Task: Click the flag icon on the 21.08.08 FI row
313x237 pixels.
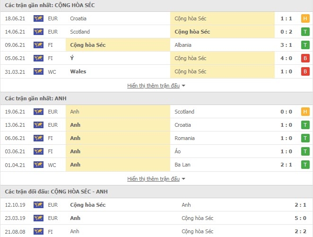Action: coord(38,231)
